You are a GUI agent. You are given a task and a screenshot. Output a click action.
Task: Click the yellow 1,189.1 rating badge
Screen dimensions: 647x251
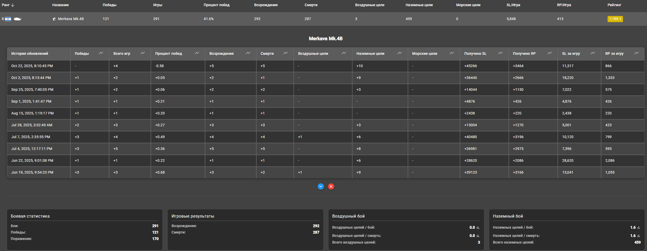click(615, 19)
